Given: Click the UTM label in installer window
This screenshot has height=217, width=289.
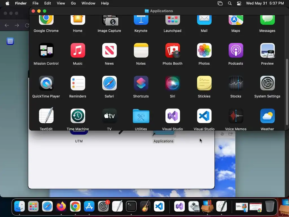Looking at the screenshot, I should coord(79,141).
